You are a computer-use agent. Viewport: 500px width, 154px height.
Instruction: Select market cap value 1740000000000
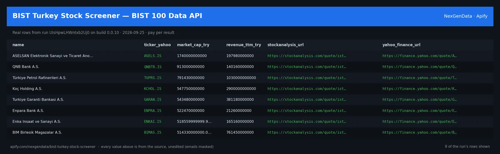point(192,56)
